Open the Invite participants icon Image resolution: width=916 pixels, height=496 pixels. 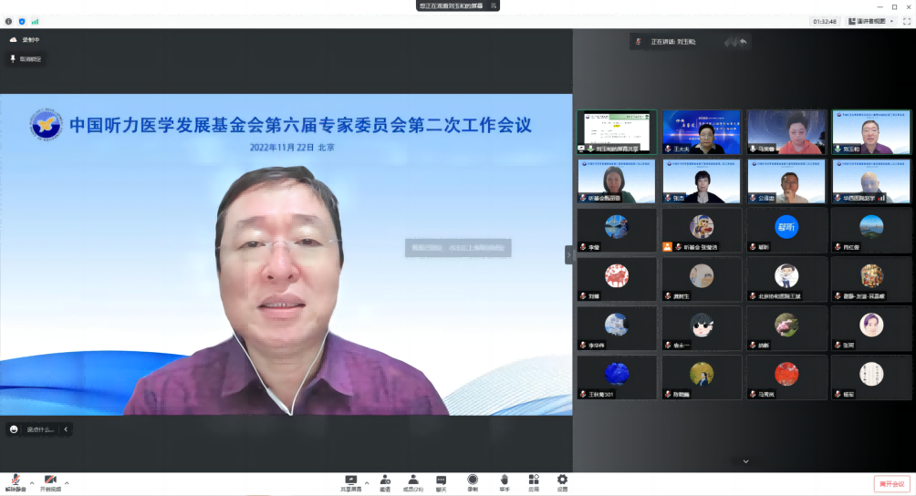click(385, 480)
